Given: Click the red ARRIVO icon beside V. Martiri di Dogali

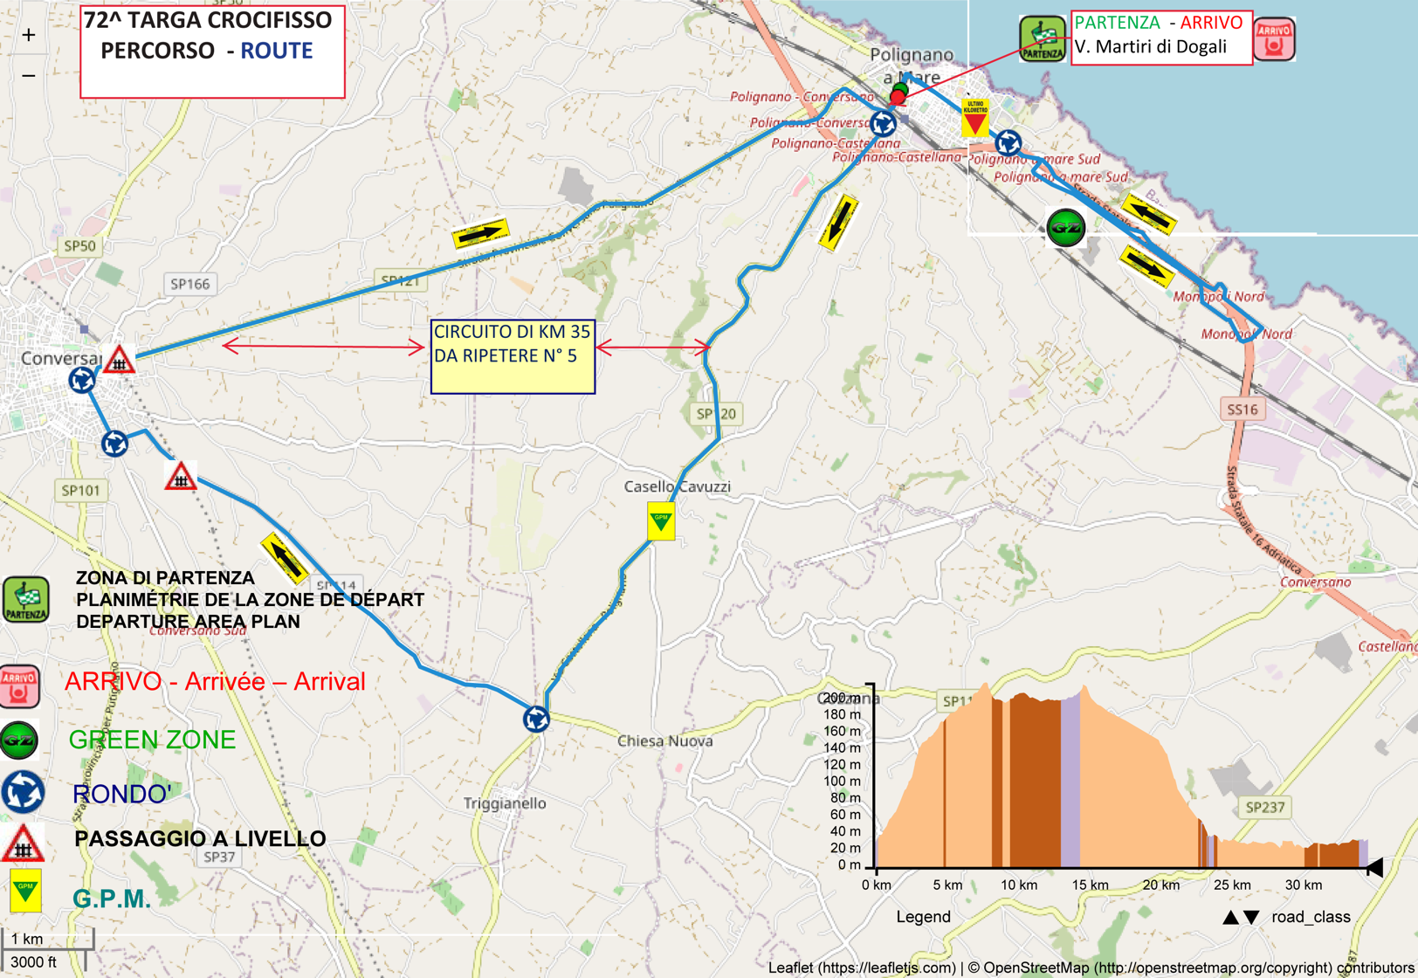Looking at the screenshot, I should [1274, 39].
